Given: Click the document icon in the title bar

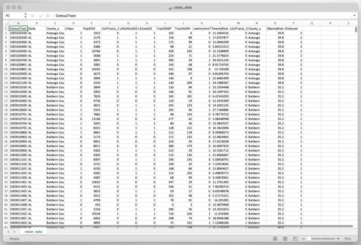Looking at the screenshot, I should pos(171,8).
